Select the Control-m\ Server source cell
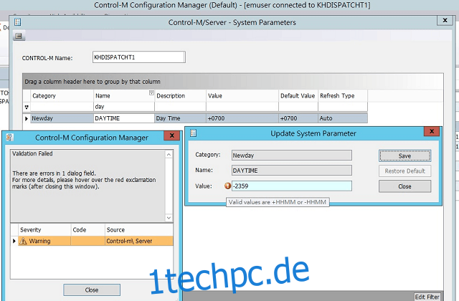 pyautogui.click(x=138, y=241)
